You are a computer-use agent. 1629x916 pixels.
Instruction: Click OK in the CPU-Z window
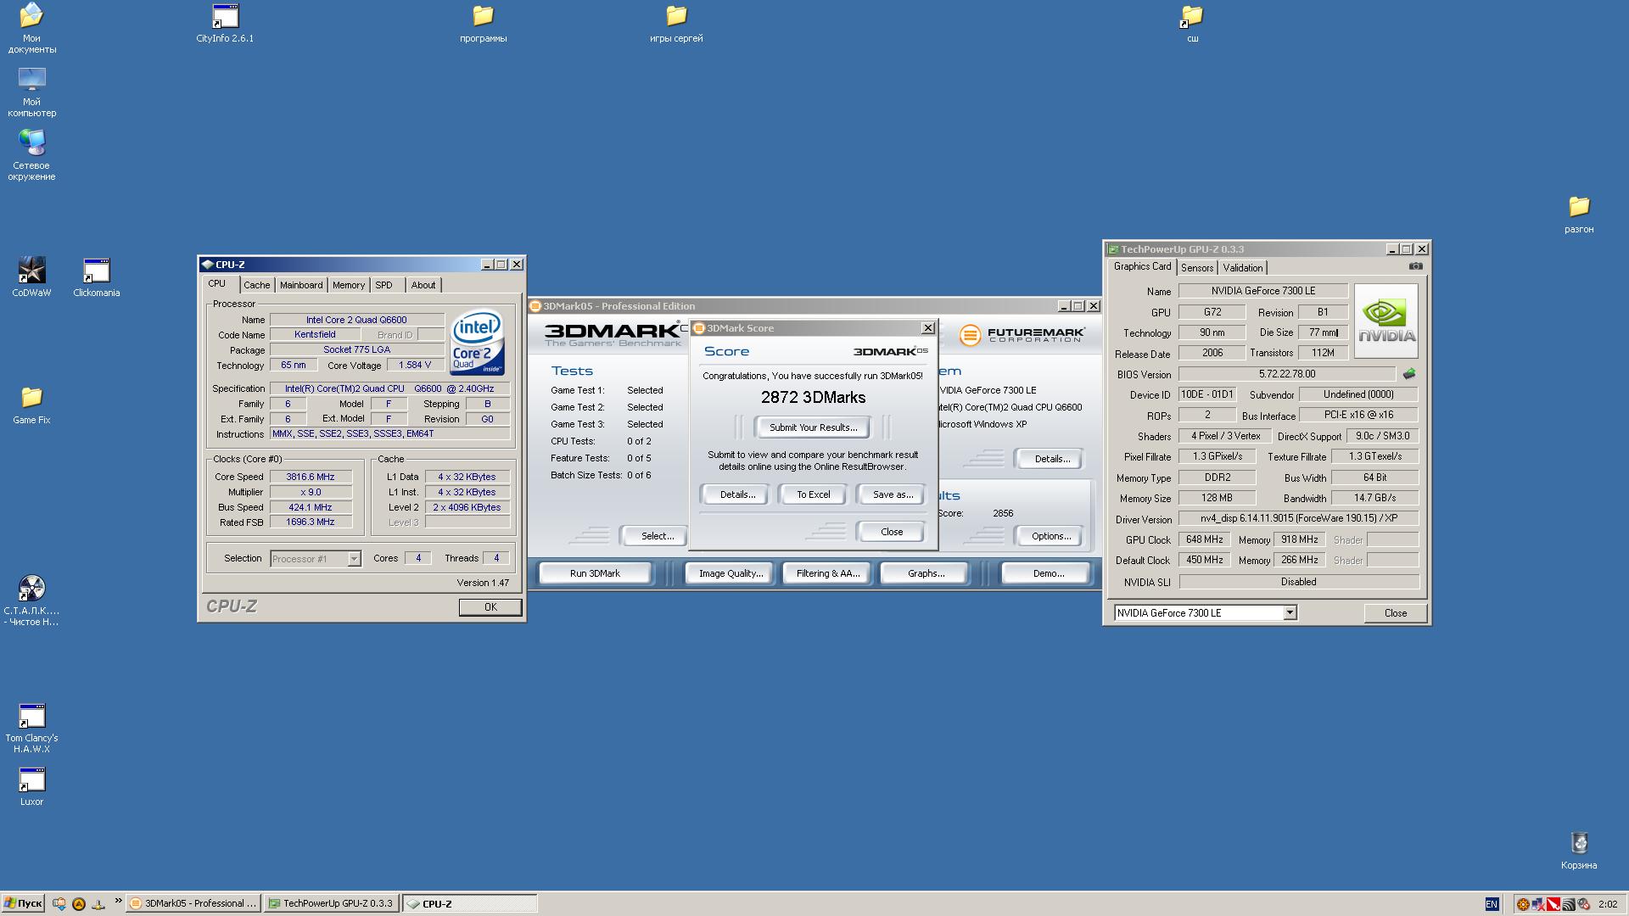pos(490,607)
